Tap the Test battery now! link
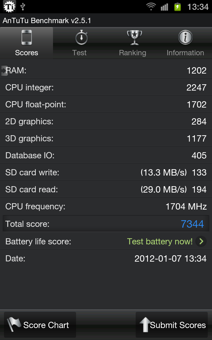212x340 pixels. [160, 241]
